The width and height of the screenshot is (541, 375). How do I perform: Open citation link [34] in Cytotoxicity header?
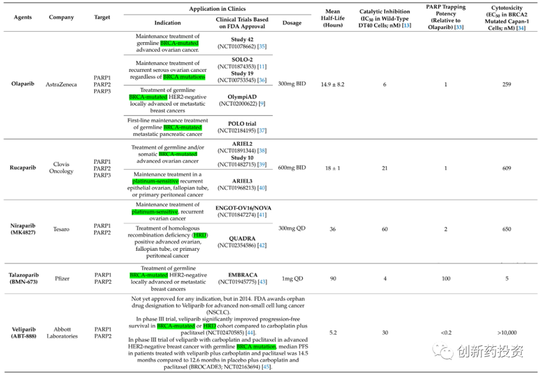point(521,28)
